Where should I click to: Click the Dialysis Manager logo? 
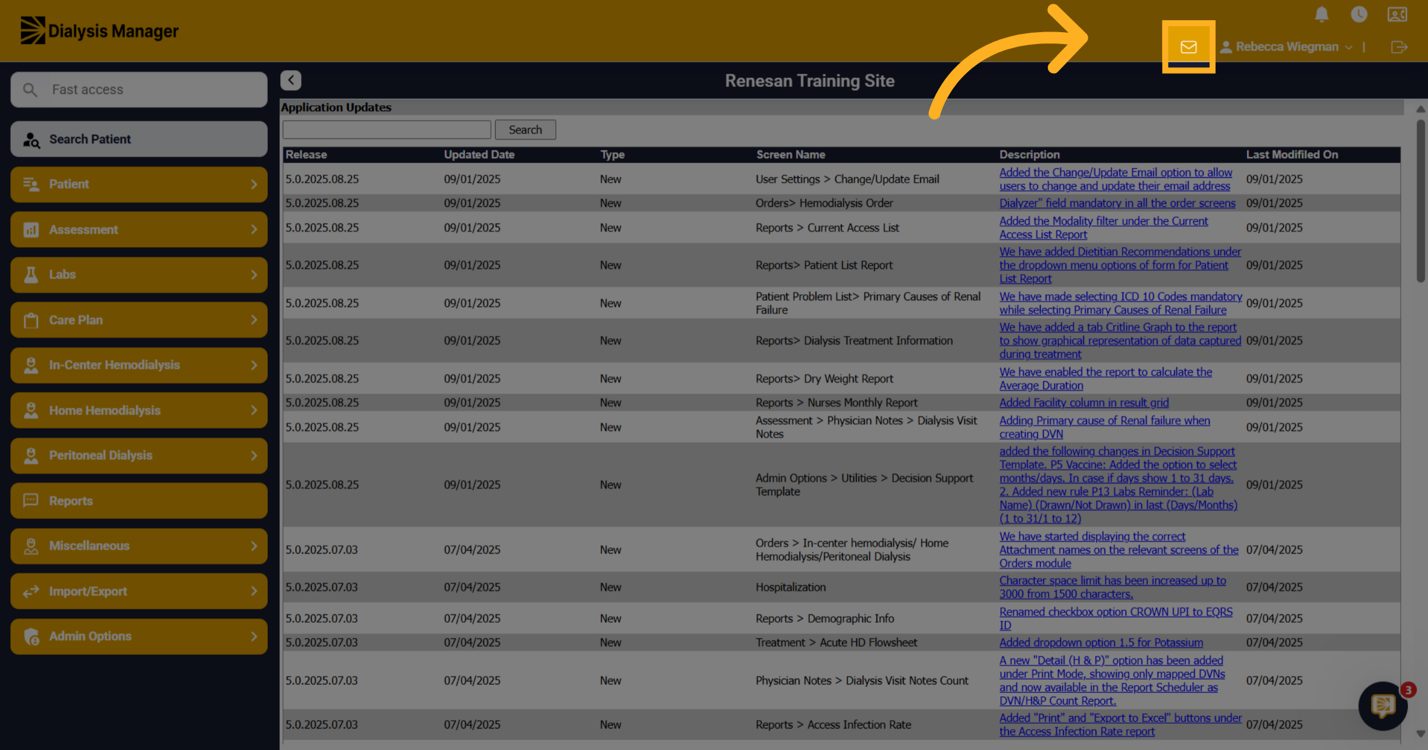pyautogui.click(x=99, y=30)
